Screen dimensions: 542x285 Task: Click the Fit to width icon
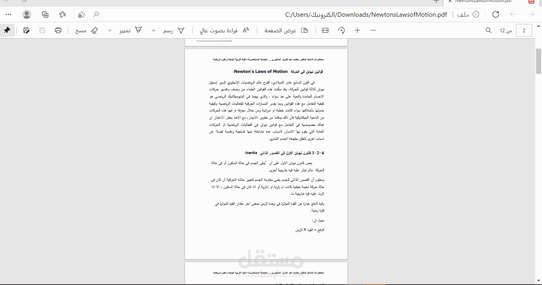click(x=325, y=30)
